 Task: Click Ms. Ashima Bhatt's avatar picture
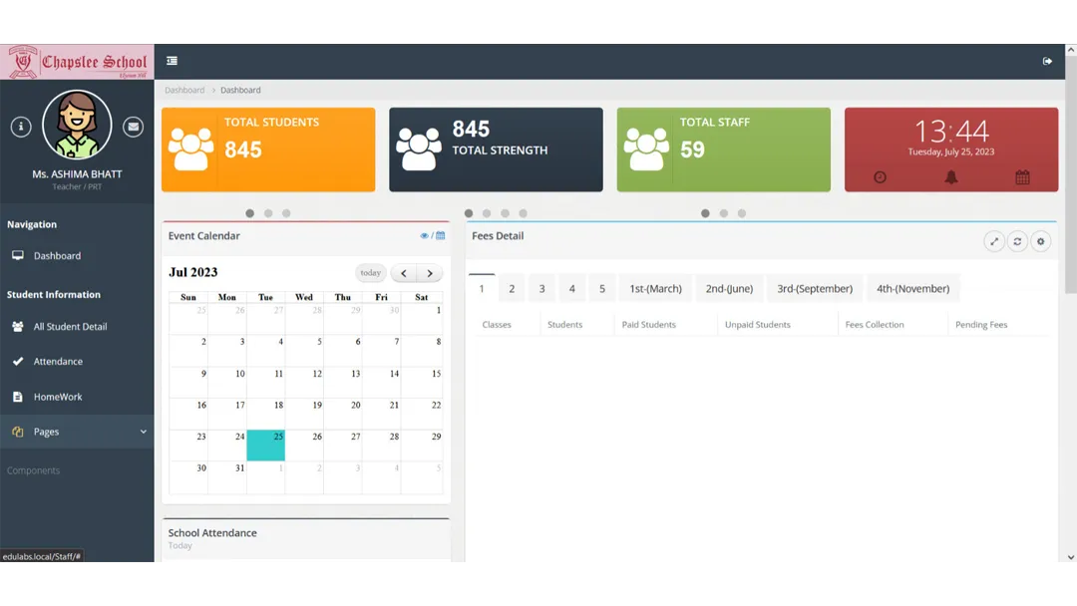pos(77,125)
